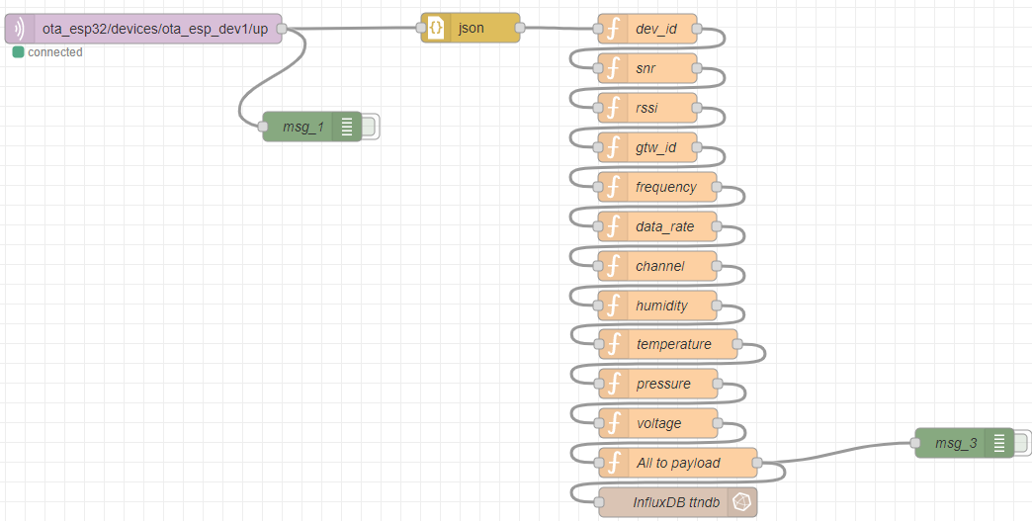Click the voltage node input port
Viewport: 1032px width, 524px height.
tap(599, 423)
